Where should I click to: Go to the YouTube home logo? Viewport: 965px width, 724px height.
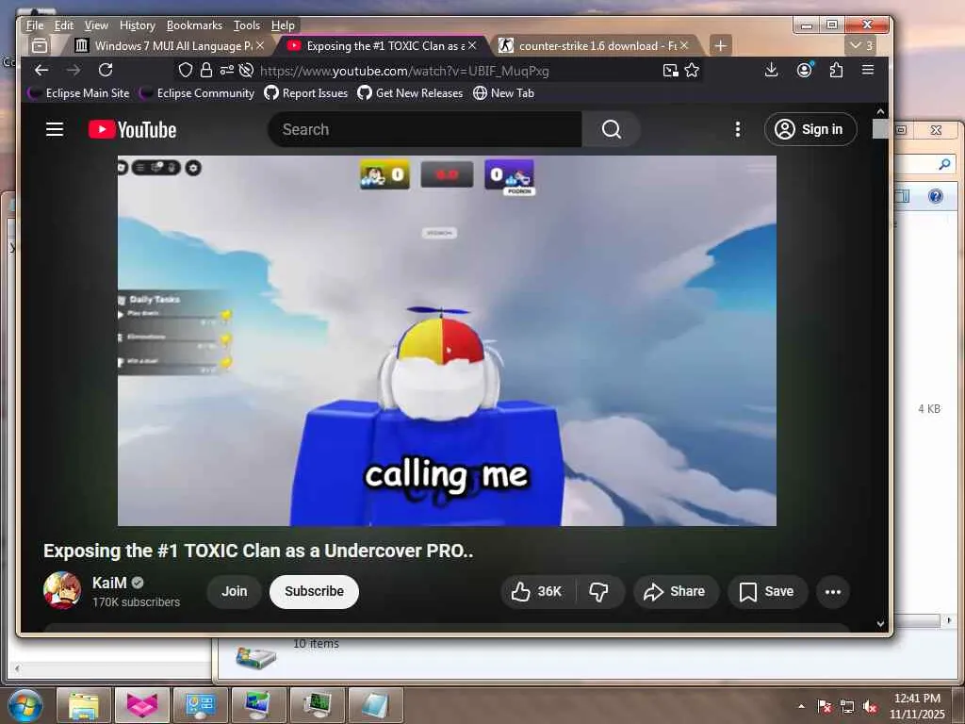132,130
